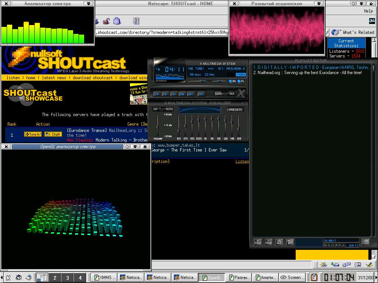Toggle RAND shuffle mode in XMMS
This screenshot has width=378, height=283.
pyautogui.click(x=219, y=94)
